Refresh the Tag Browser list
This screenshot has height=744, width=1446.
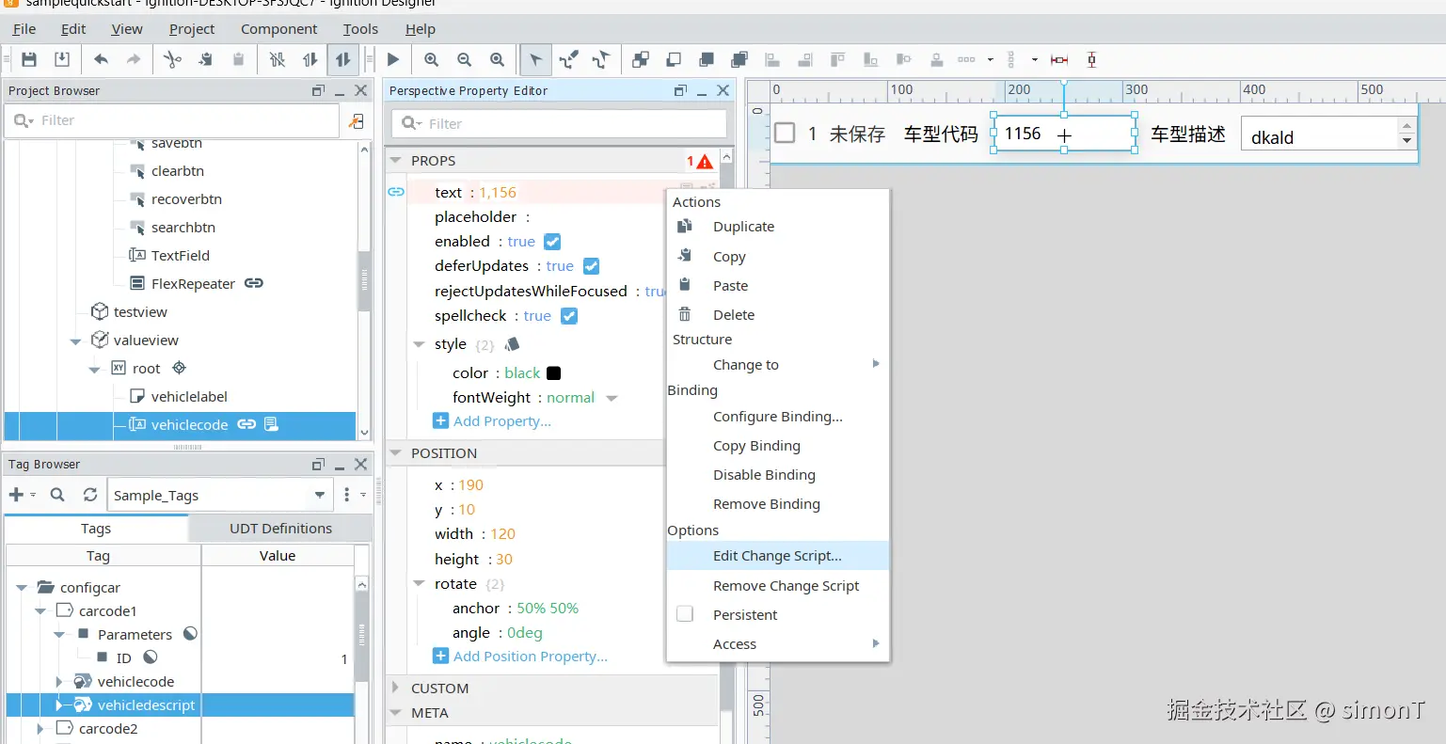click(90, 495)
